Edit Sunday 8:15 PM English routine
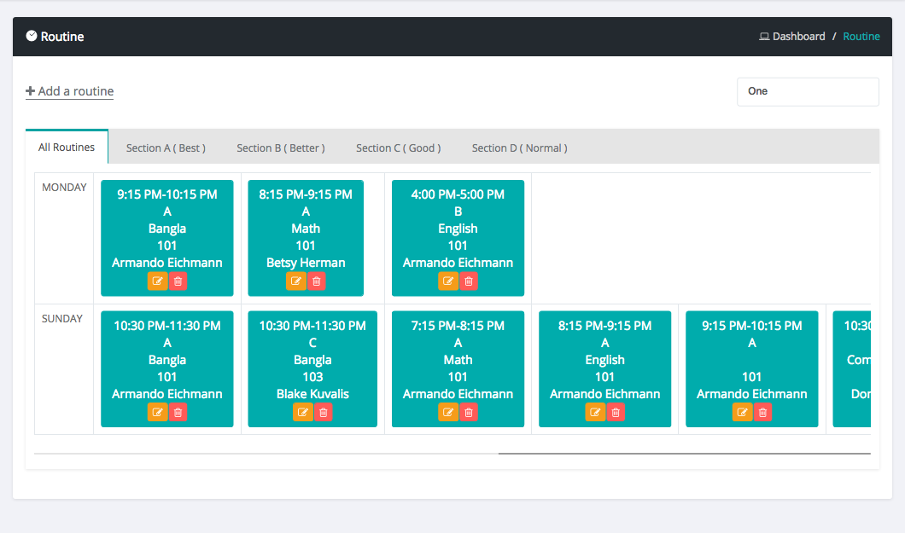 (x=595, y=413)
